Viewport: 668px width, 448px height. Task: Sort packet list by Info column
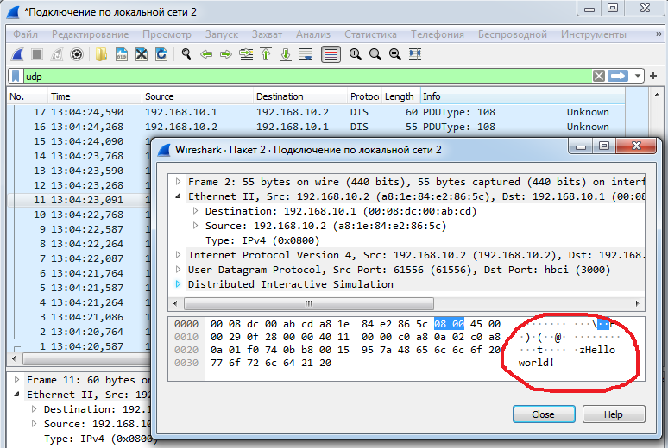coord(523,96)
